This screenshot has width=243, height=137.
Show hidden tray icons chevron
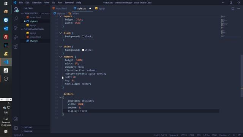tap(9, 103)
